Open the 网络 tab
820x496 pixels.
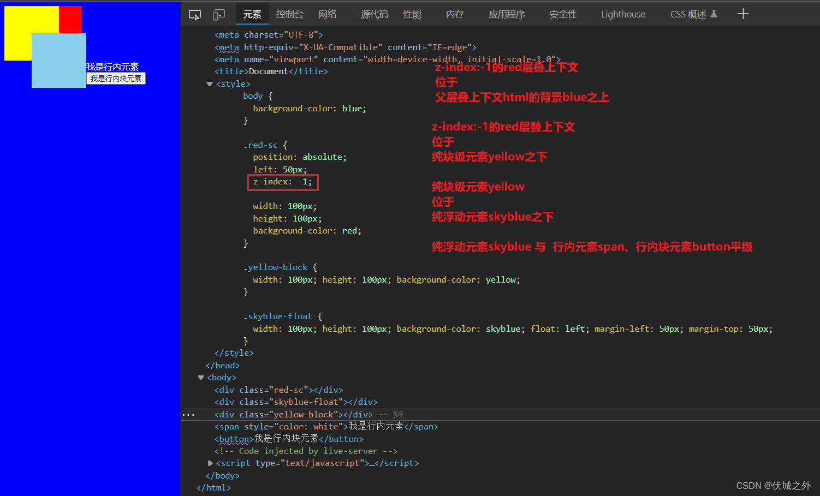coord(328,14)
